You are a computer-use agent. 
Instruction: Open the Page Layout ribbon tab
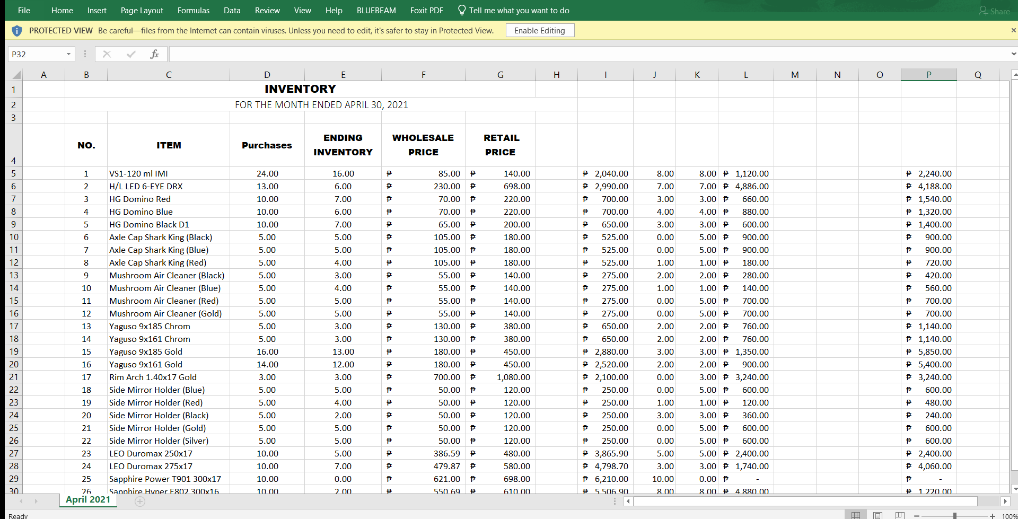click(142, 11)
